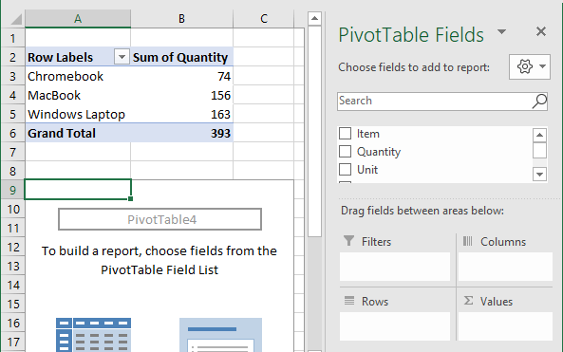
Task: Click the Columns drop area box
Action: (505, 267)
